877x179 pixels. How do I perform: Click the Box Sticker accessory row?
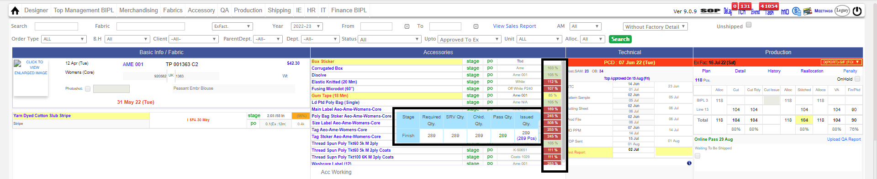(x=386, y=61)
